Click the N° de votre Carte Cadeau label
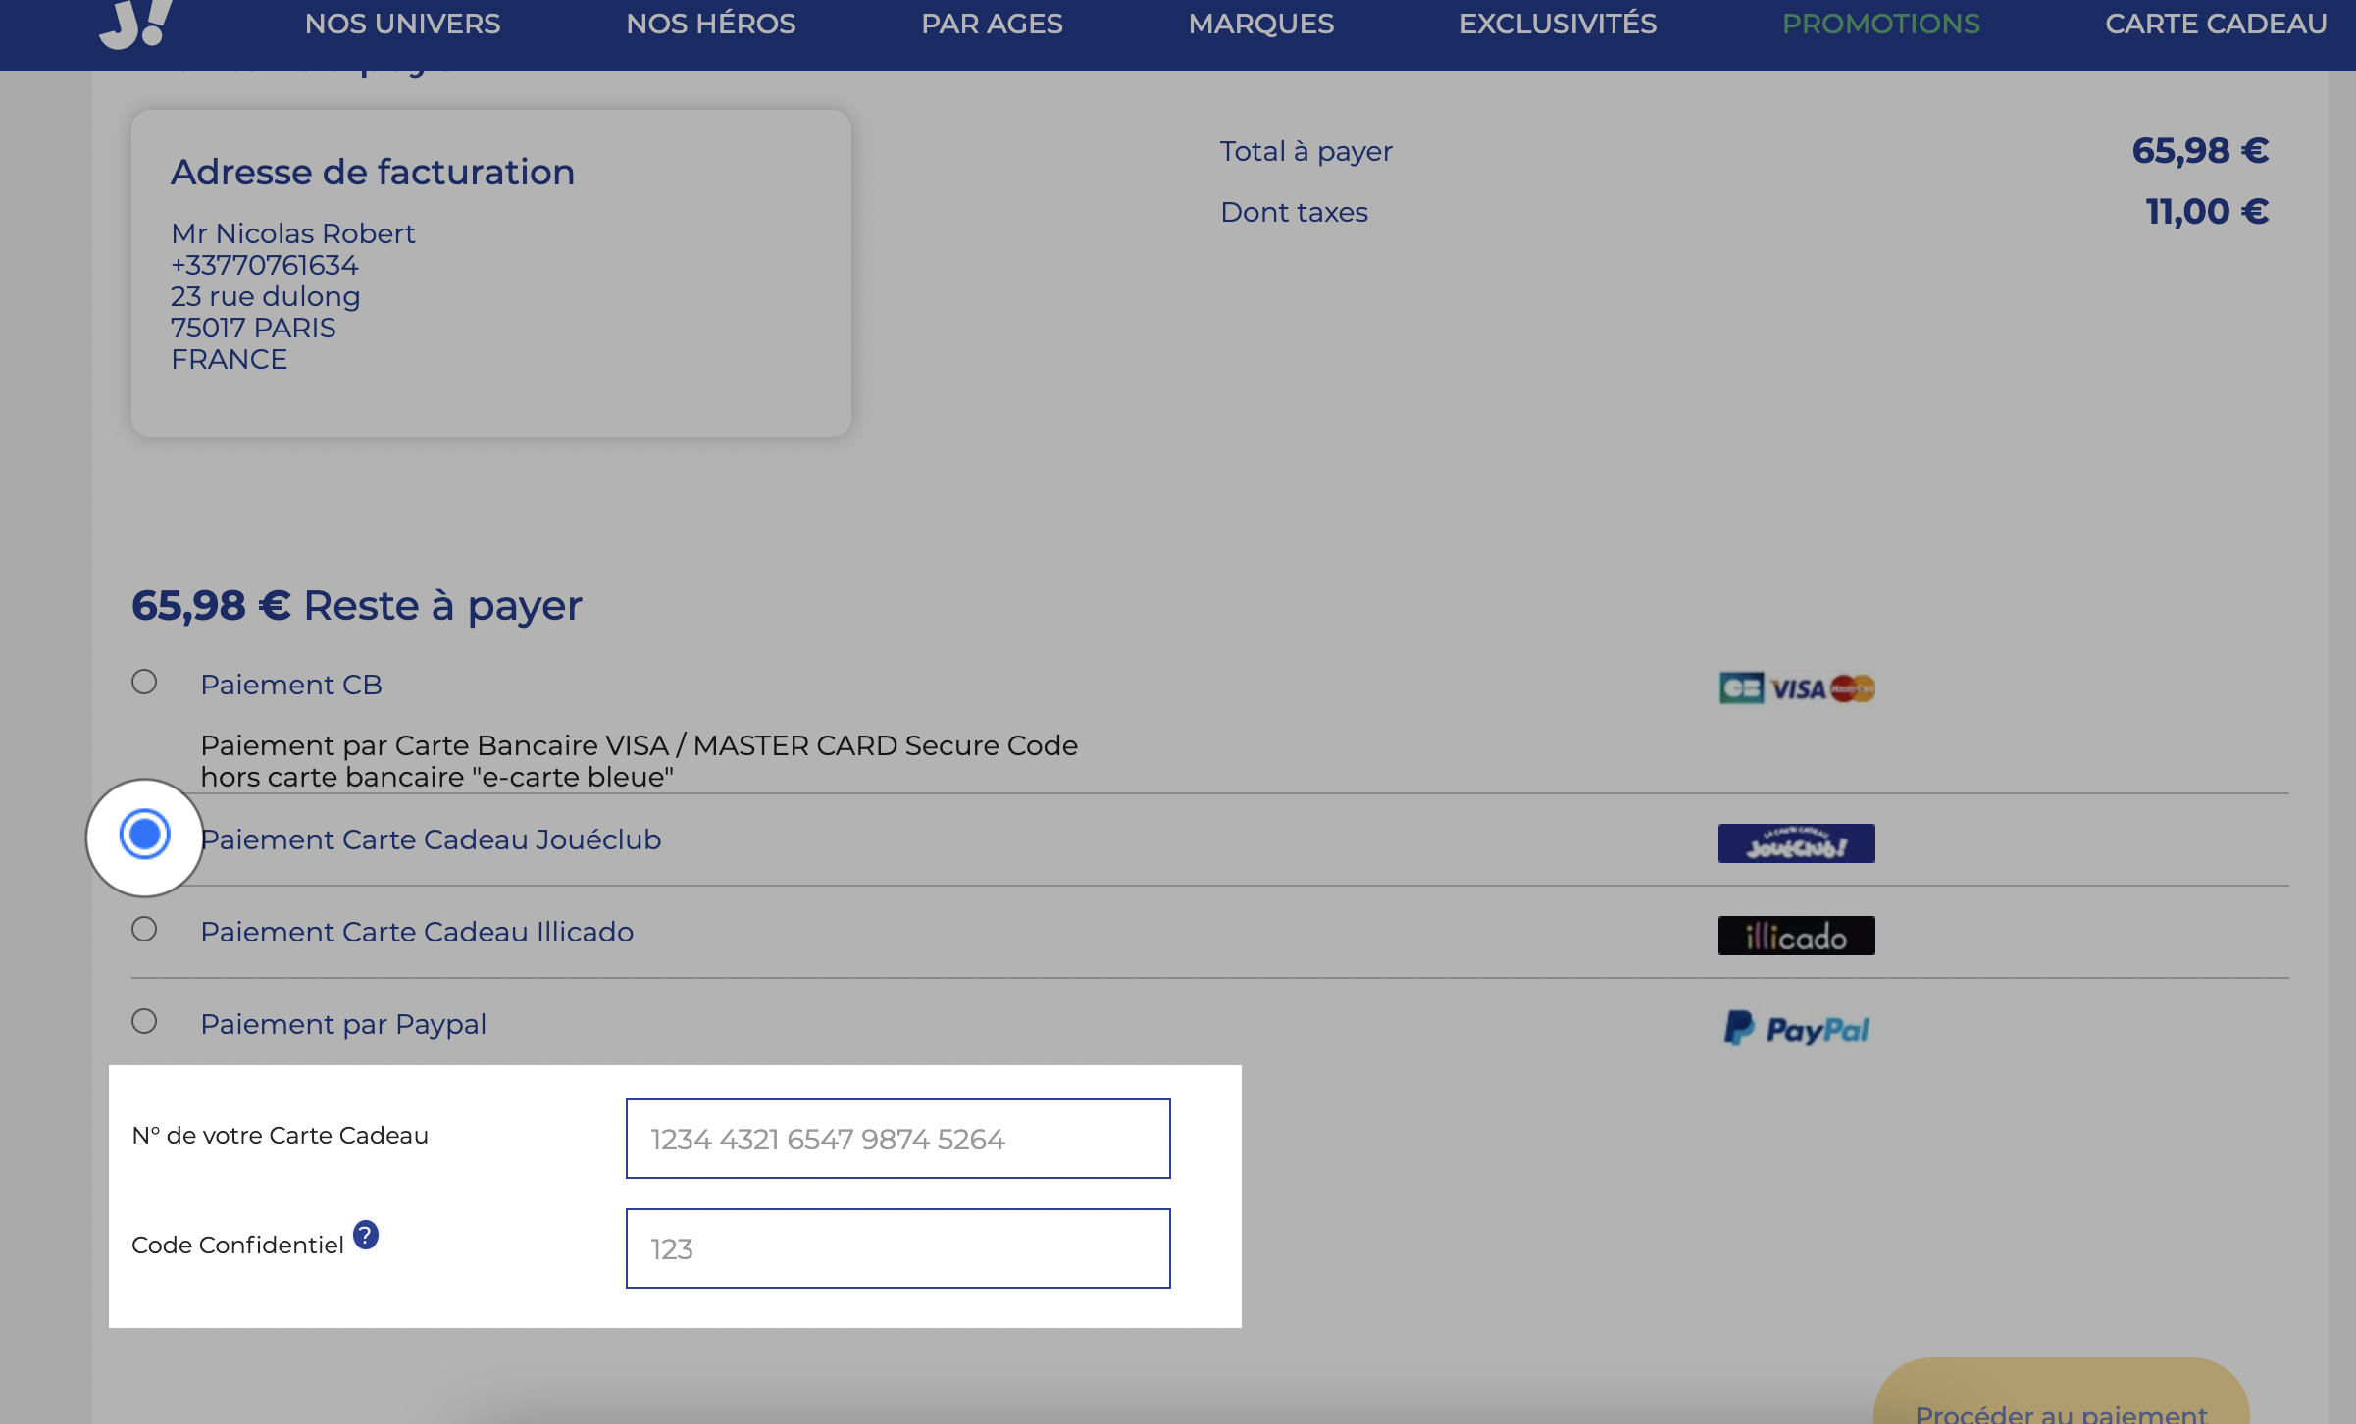The width and height of the screenshot is (2356, 1424). (281, 1135)
